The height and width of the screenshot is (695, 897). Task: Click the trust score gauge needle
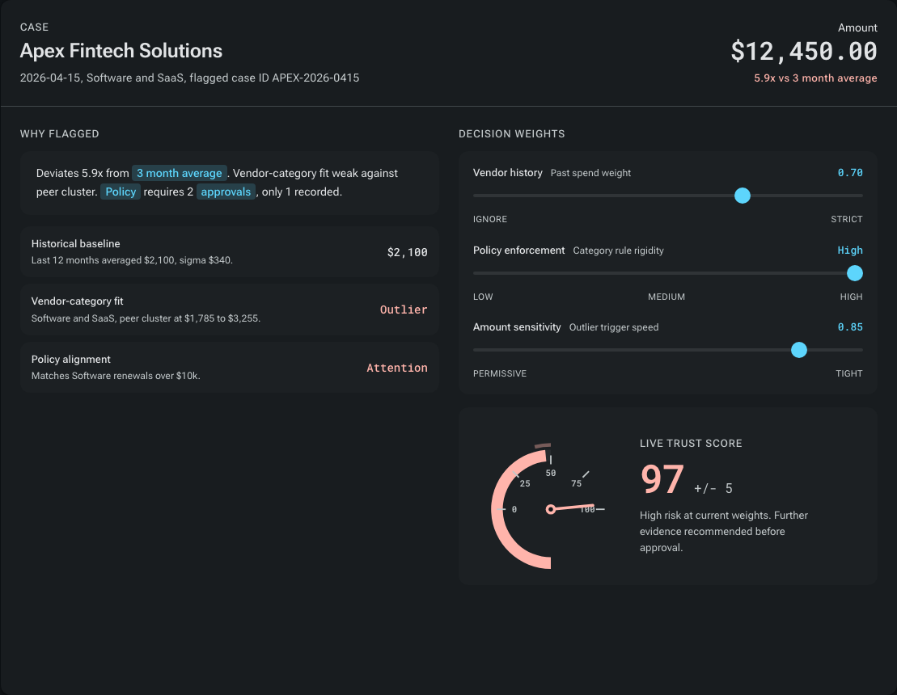[572, 508]
